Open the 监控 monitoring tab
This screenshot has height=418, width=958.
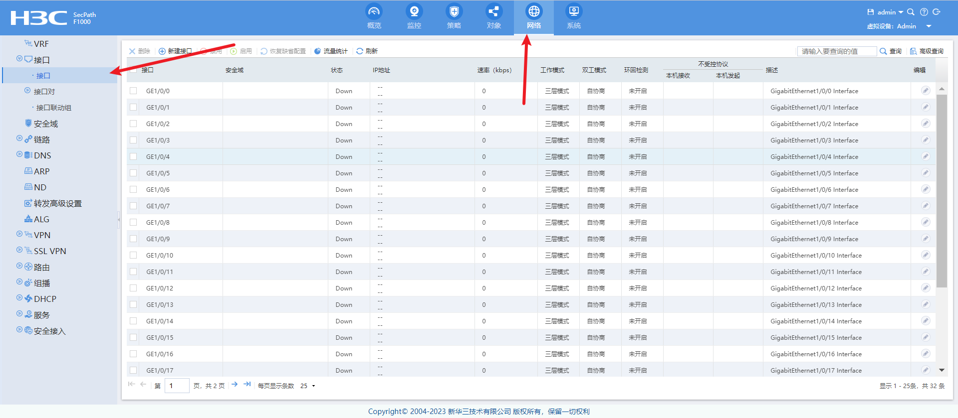pos(414,17)
